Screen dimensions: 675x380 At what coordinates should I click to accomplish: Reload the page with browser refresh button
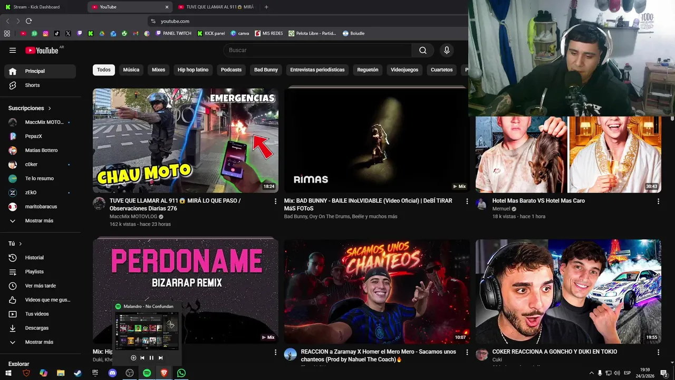pyautogui.click(x=28, y=21)
